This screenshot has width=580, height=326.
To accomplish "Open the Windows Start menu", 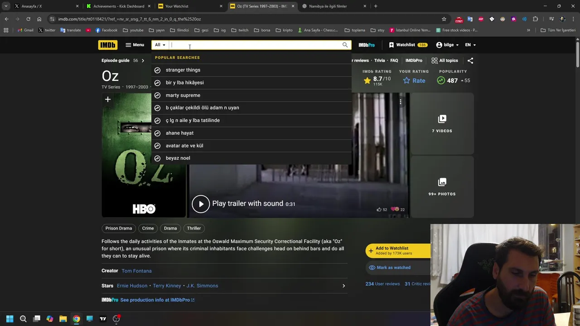I will coord(10,319).
